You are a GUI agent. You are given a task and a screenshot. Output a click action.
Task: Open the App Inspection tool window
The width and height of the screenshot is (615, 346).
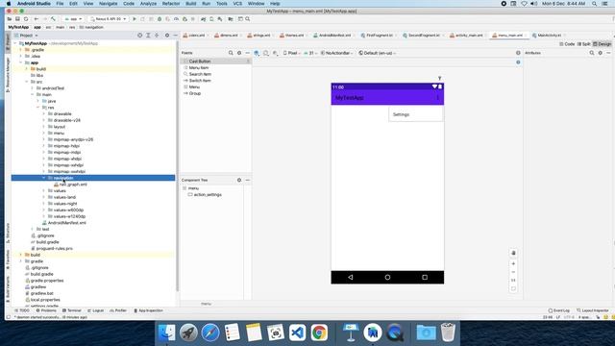click(149, 310)
